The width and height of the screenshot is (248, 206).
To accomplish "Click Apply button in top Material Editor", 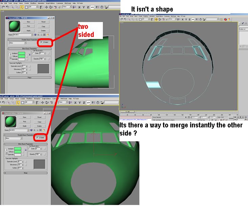I will point(28,30).
